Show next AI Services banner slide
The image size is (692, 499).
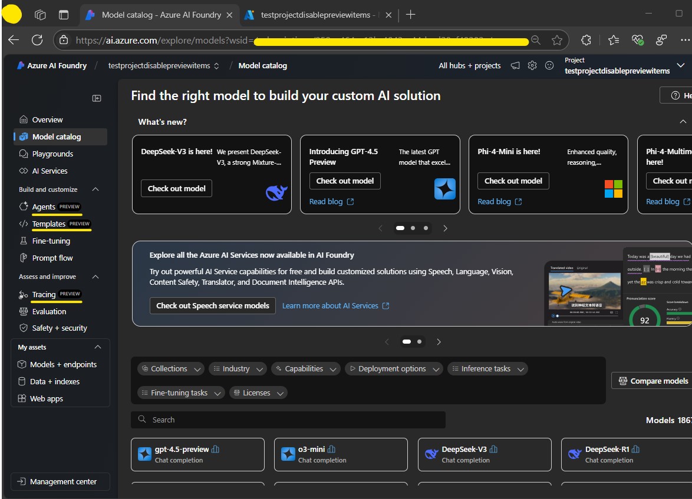(439, 342)
